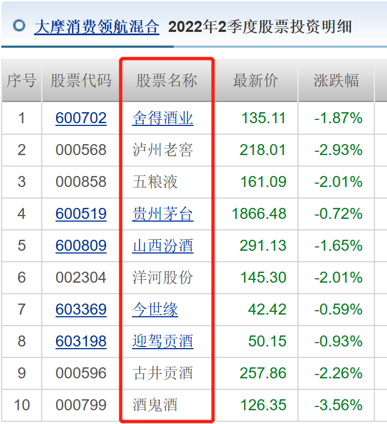387x424 pixels.
Task: Open stock code 600702 link
Action: point(81,118)
